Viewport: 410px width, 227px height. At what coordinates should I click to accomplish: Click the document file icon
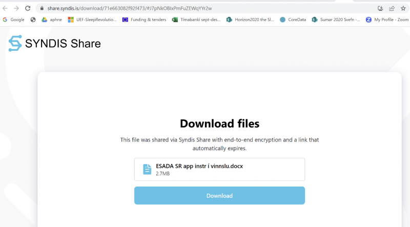point(147,170)
